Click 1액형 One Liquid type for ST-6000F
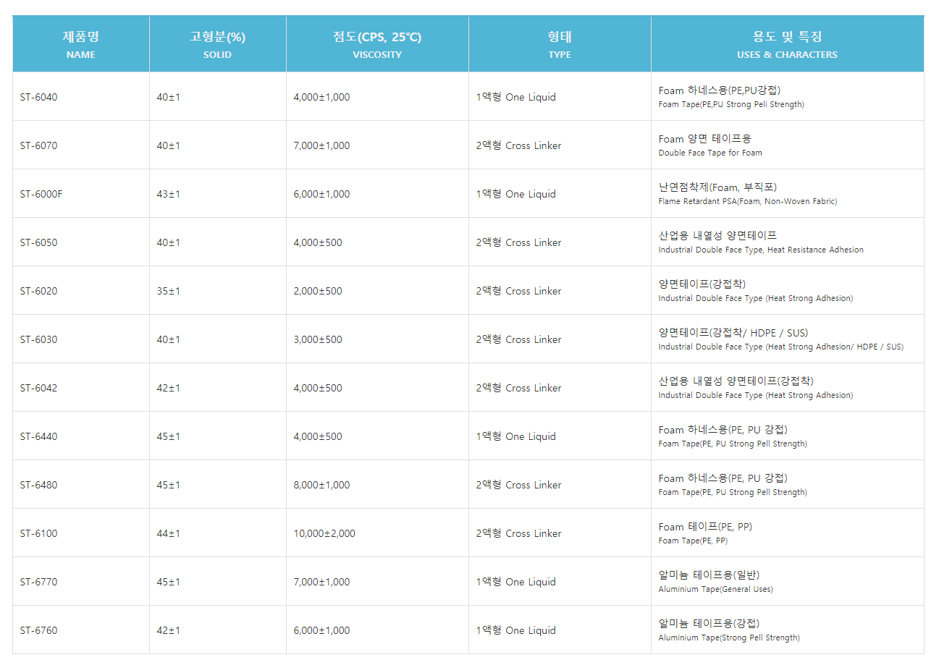The height and width of the screenshot is (665, 939). [516, 194]
